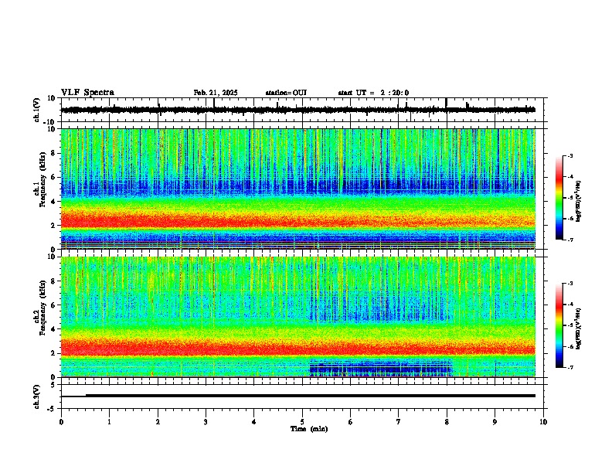Click the "station=OUI" header text
The width and height of the screenshot is (612, 473).
click(x=286, y=93)
